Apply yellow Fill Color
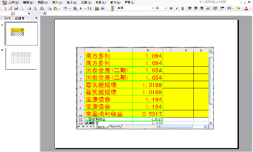Screen dimensions: 253x152 click(238, 8)
